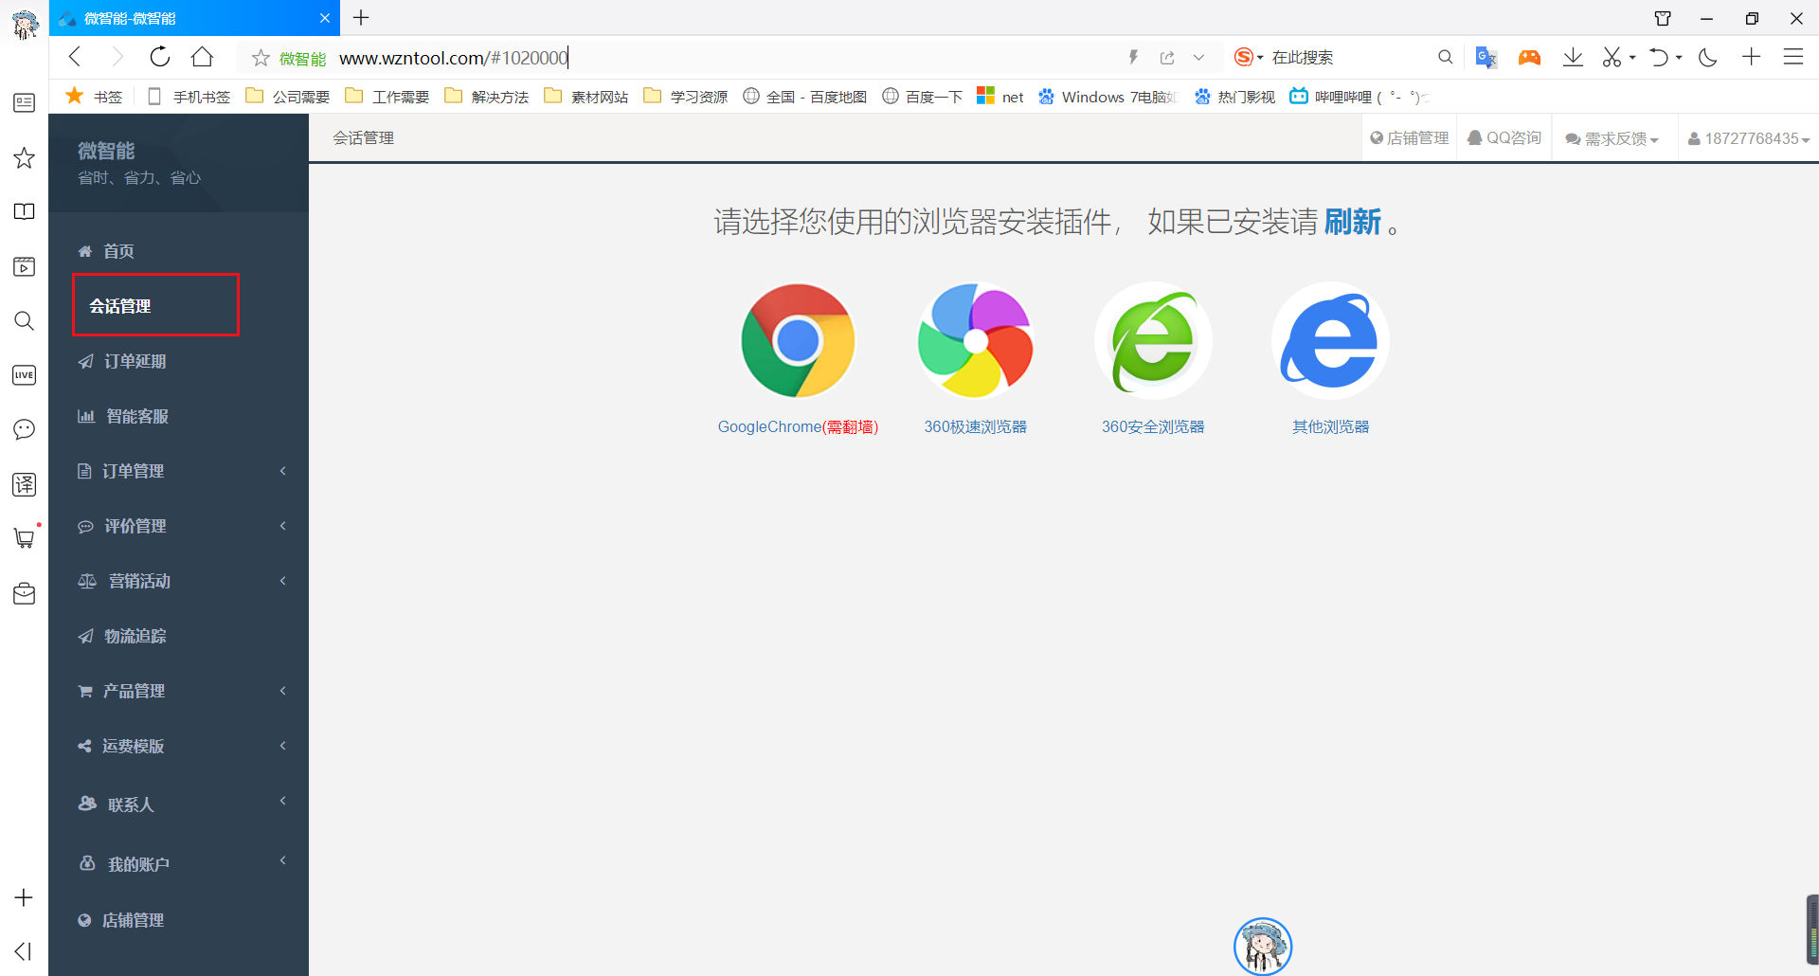Open the video play icon in left sidebar
The height and width of the screenshot is (976, 1819).
(x=25, y=266)
